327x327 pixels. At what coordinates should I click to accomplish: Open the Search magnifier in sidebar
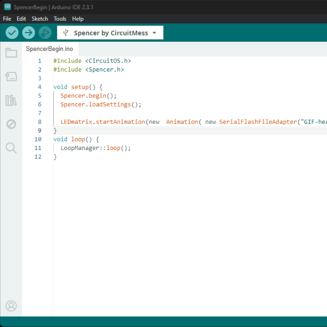pos(11,148)
